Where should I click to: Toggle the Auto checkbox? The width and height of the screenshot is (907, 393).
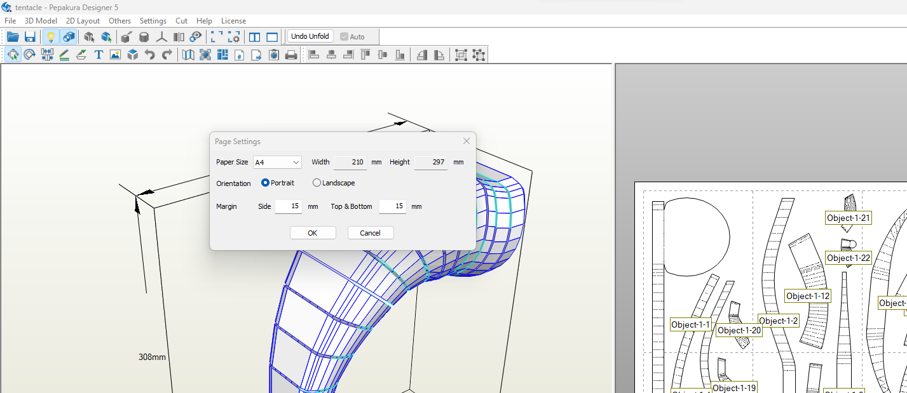(353, 37)
